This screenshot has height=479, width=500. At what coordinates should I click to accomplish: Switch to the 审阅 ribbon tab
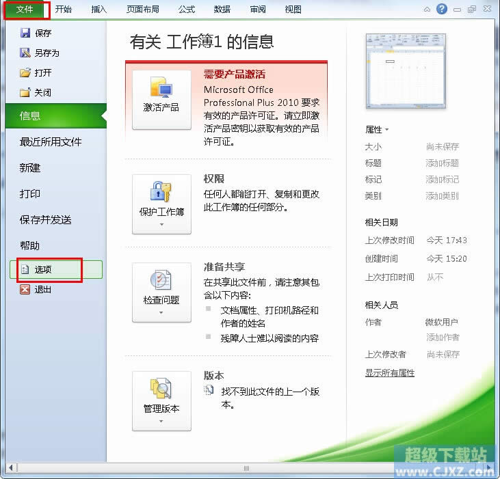pyautogui.click(x=258, y=10)
